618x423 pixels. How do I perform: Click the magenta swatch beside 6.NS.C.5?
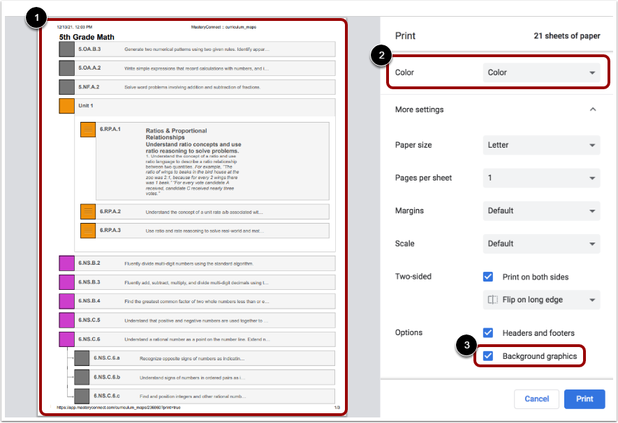click(66, 321)
